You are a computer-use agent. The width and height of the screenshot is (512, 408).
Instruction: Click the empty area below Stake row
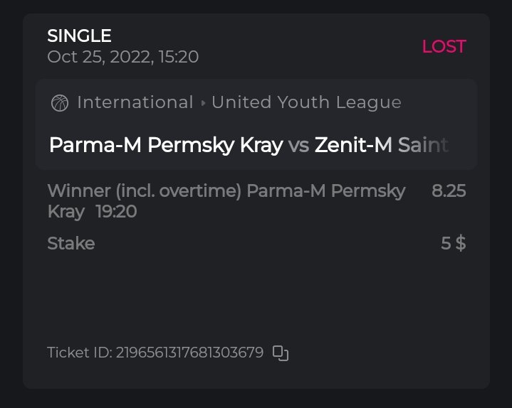point(256,299)
